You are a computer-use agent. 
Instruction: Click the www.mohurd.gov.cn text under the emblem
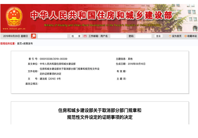(14, 29)
